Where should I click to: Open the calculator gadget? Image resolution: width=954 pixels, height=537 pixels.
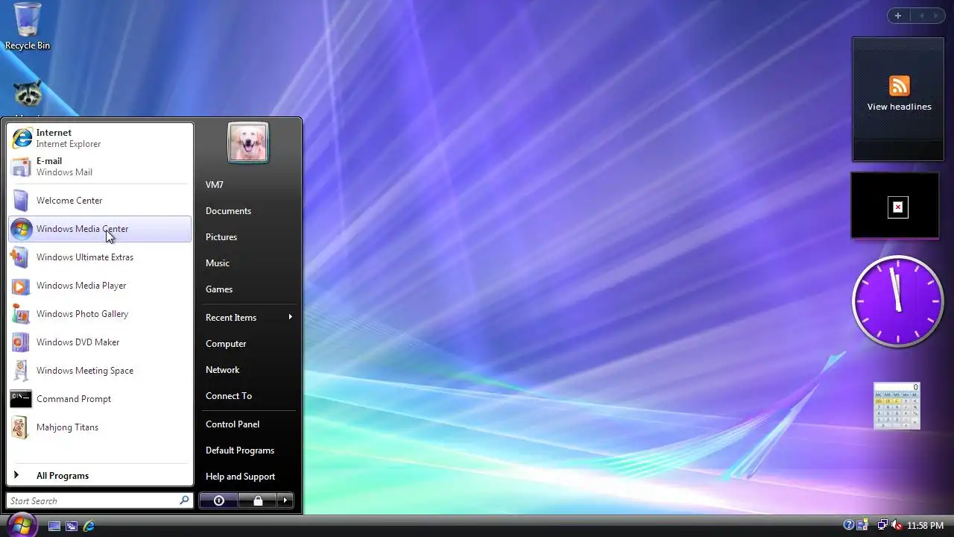click(897, 406)
